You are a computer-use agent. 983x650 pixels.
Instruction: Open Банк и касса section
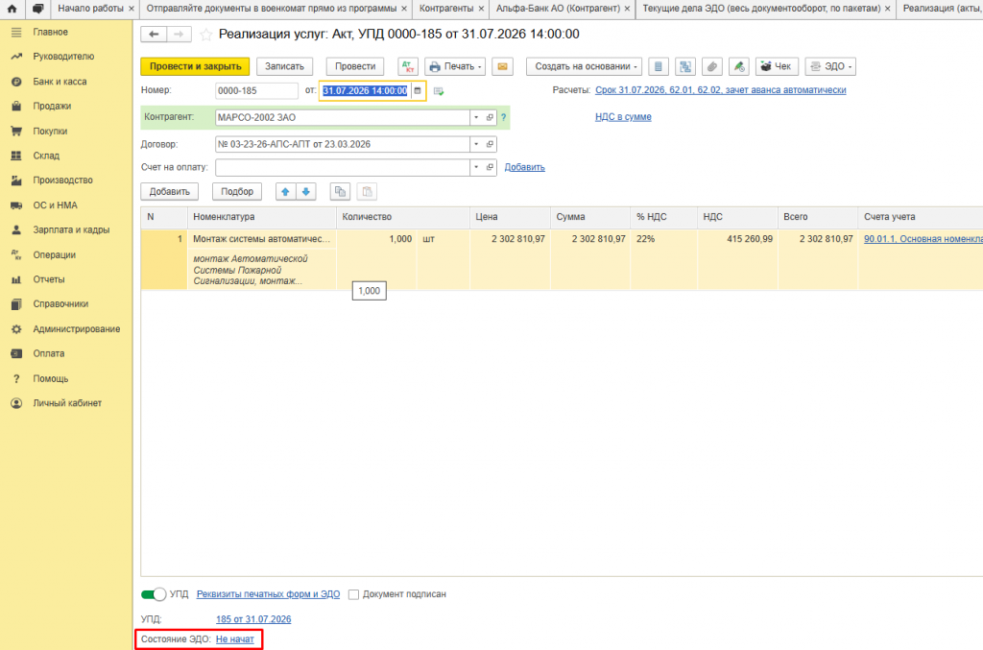60,82
